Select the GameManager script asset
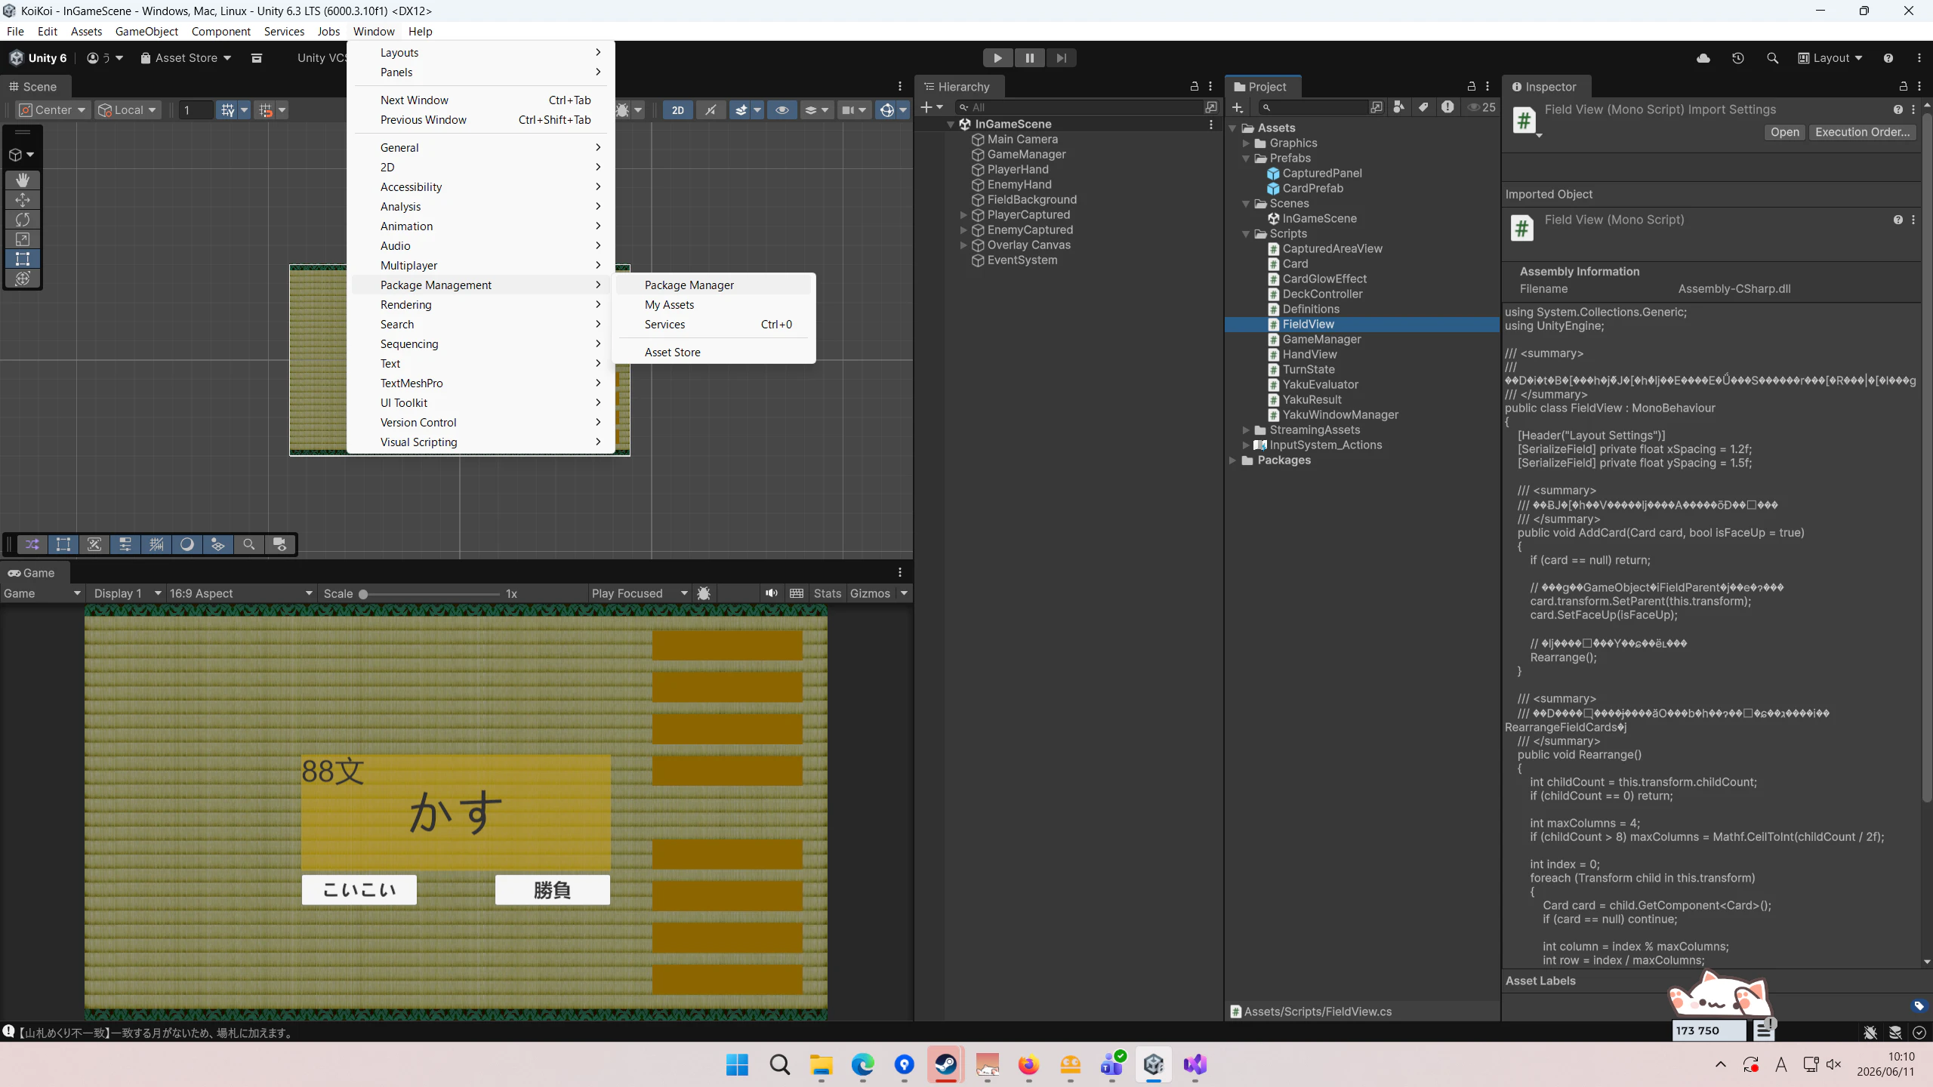 tap(1321, 340)
